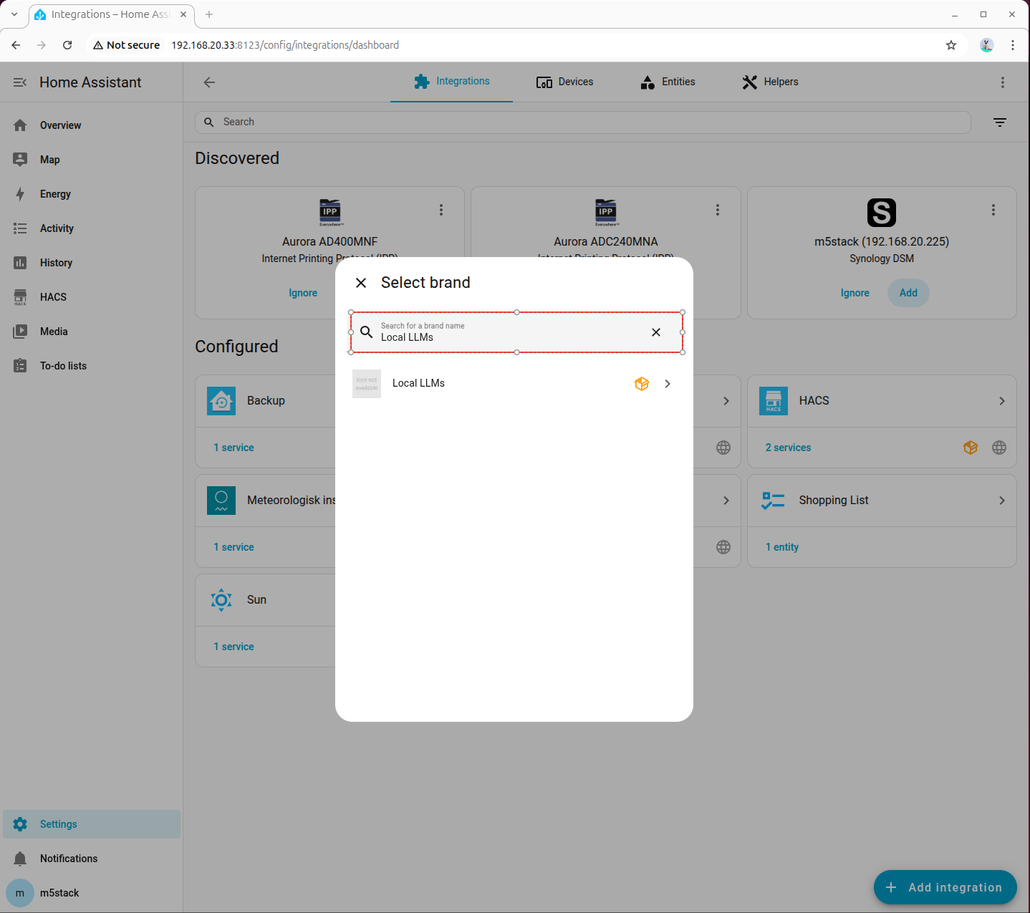This screenshot has height=913, width=1030.
Task: Open the Overview dashboard
Action: (60, 125)
